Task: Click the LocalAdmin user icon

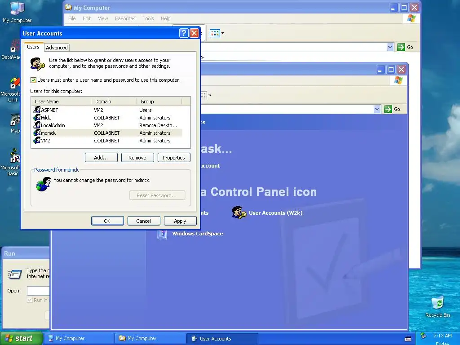Action: (37, 125)
